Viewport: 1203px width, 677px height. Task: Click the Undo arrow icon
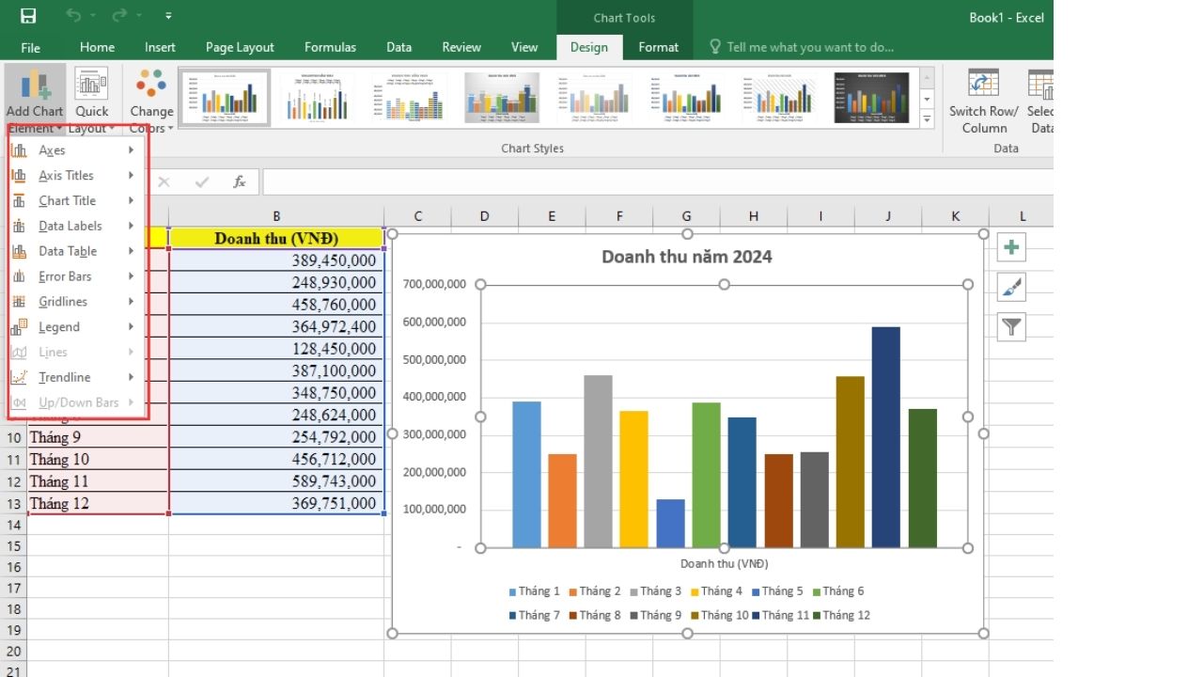tap(73, 16)
